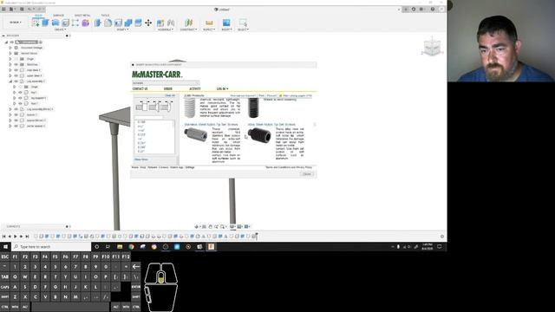Click the Clear All filter link
Screen dimensions: 555x312
[170, 95]
